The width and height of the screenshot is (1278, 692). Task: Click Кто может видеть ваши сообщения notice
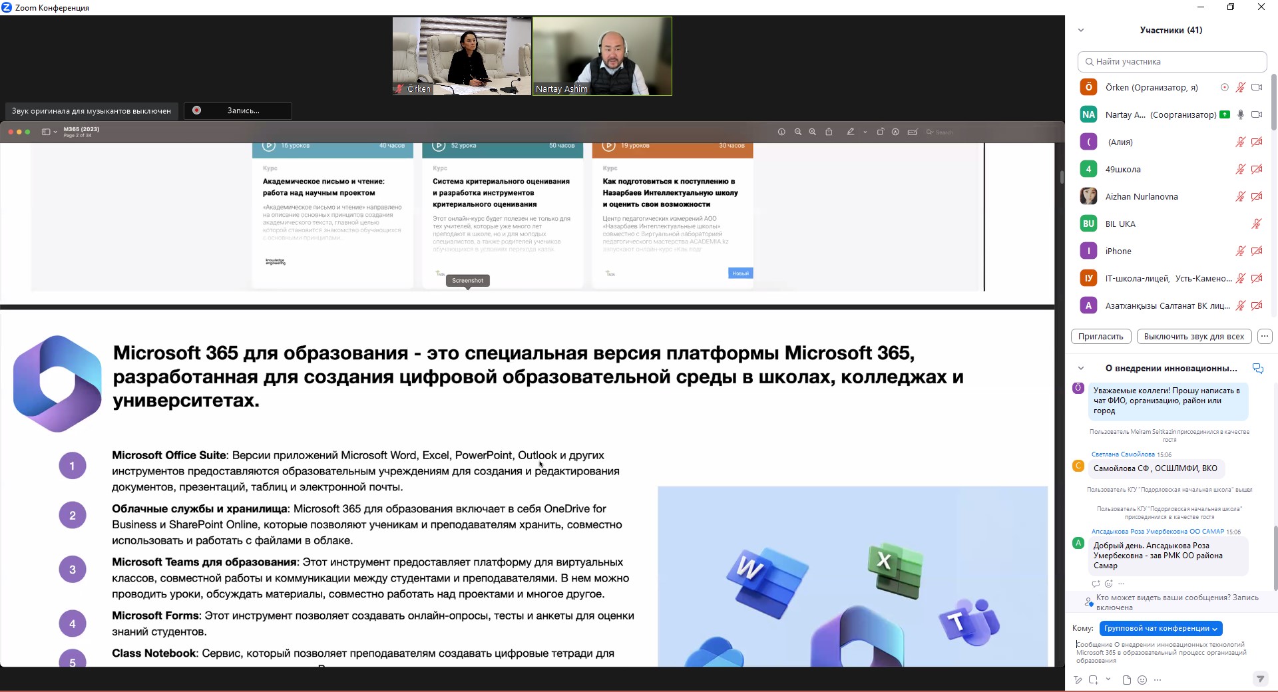tap(1177, 602)
